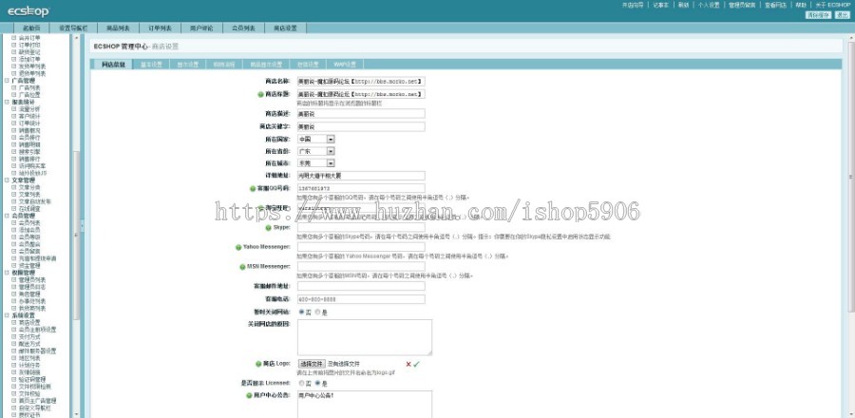Switch to the WAP设置 tab
Viewport: 855px width, 418px height.
pyautogui.click(x=345, y=65)
